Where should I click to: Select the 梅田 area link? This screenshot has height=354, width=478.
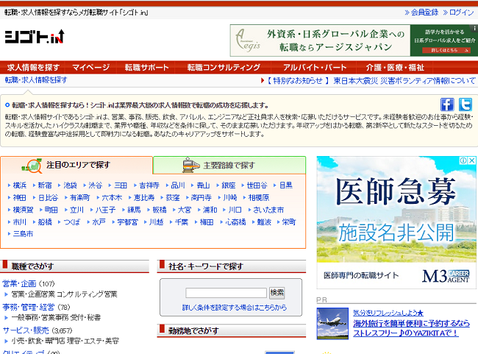click(x=207, y=222)
